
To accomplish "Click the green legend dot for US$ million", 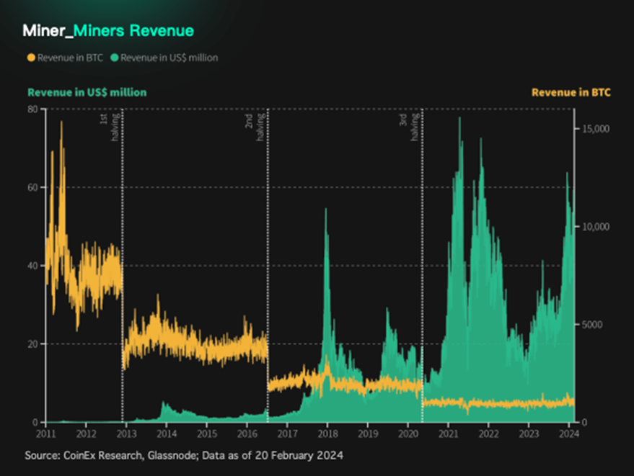I will pos(114,58).
